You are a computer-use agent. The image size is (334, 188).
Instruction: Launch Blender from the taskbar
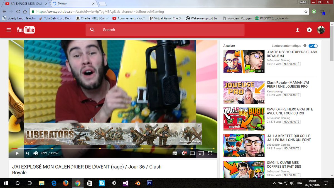coord(137,183)
